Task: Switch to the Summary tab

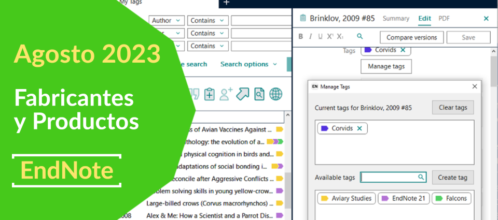Action: (x=396, y=19)
